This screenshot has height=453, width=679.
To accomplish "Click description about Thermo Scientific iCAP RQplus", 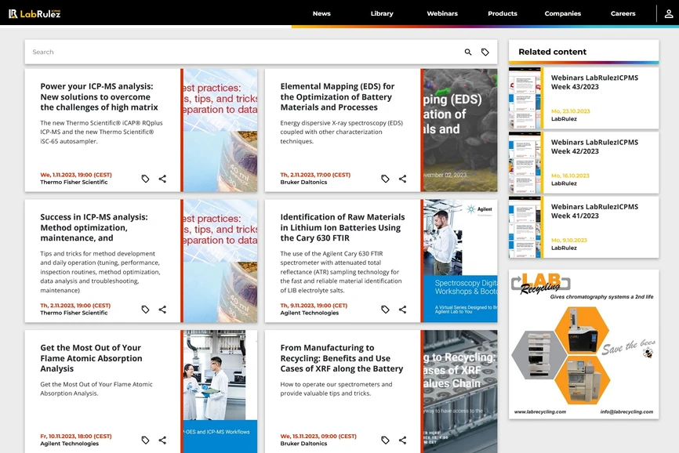I will [101, 132].
